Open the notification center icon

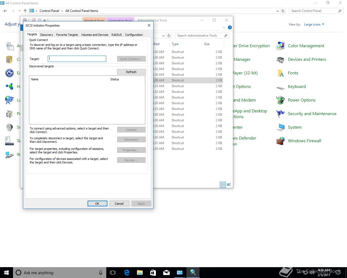tap(338, 273)
